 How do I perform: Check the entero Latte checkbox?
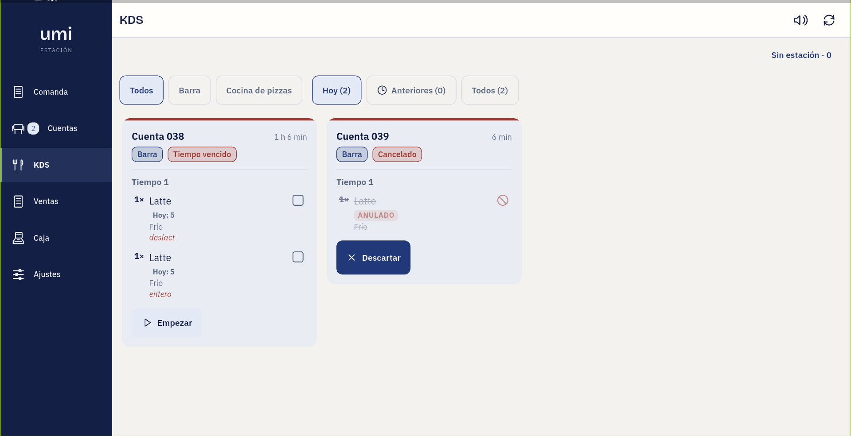click(x=298, y=257)
